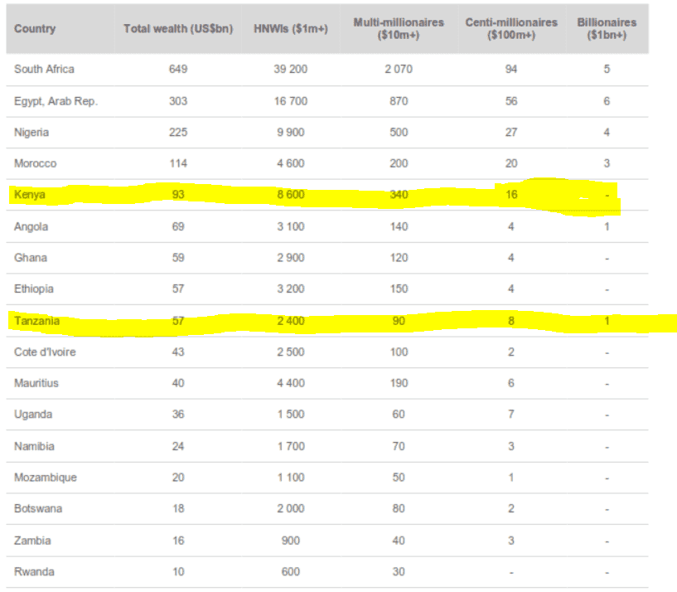Select the "Namibia" country name
Screen dimensions: 677x592
click(x=34, y=446)
